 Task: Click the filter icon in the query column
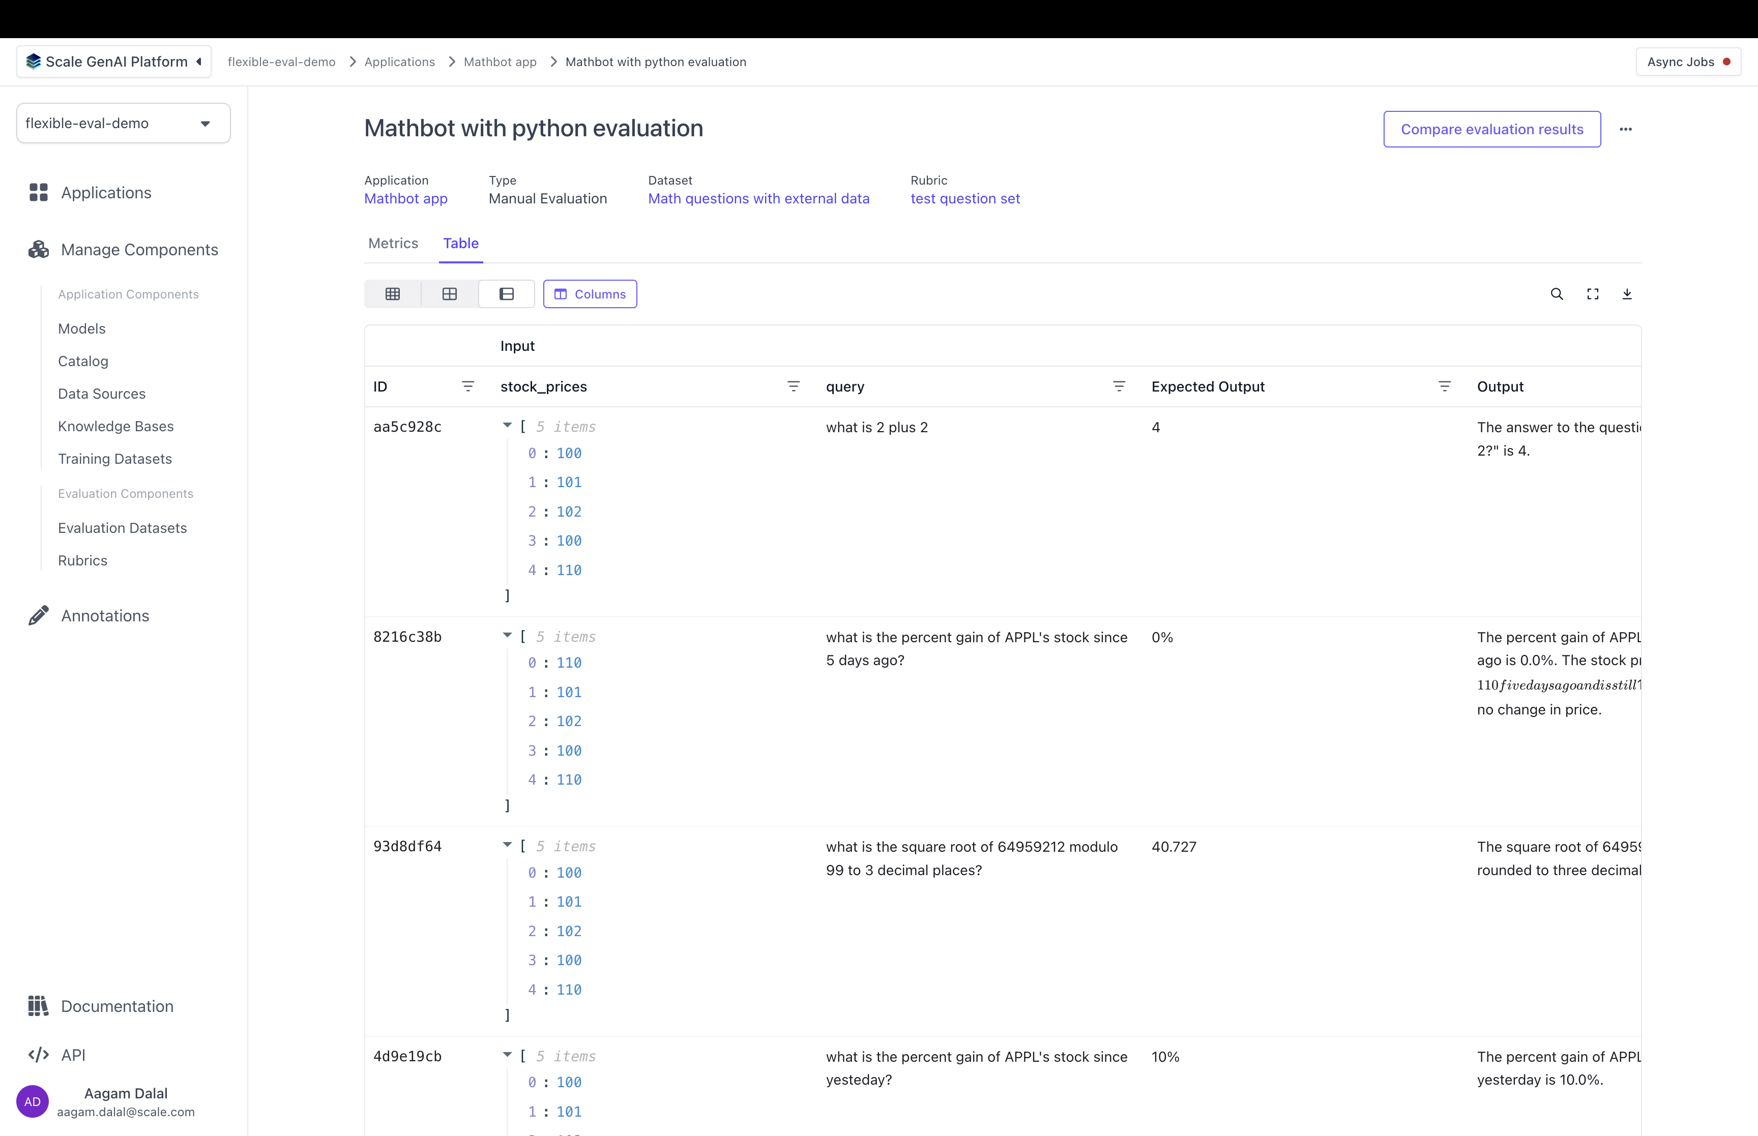(1119, 386)
